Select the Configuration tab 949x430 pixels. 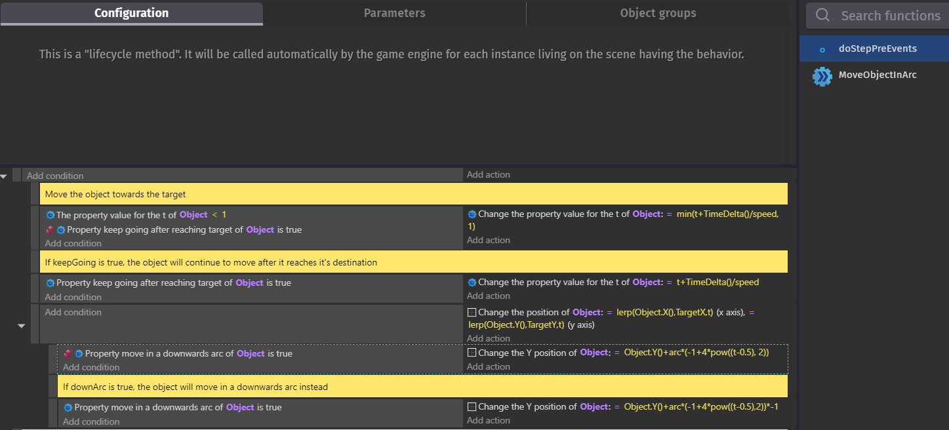[x=131, y=13]
